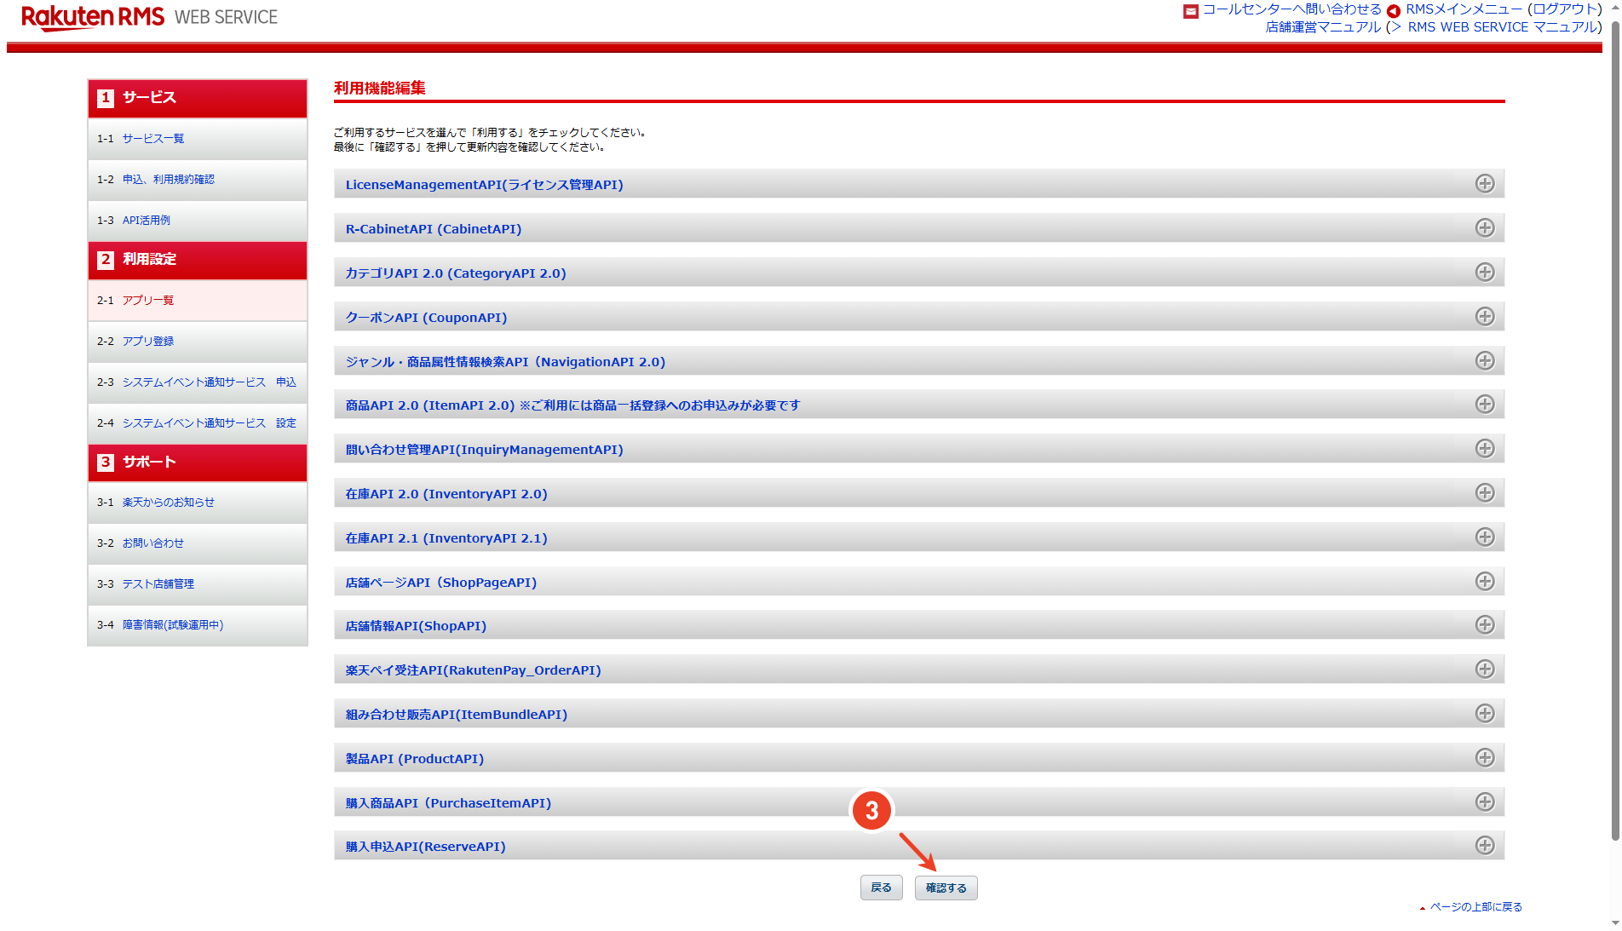Expand the R-CabinetAPI plus icon

1485,228
